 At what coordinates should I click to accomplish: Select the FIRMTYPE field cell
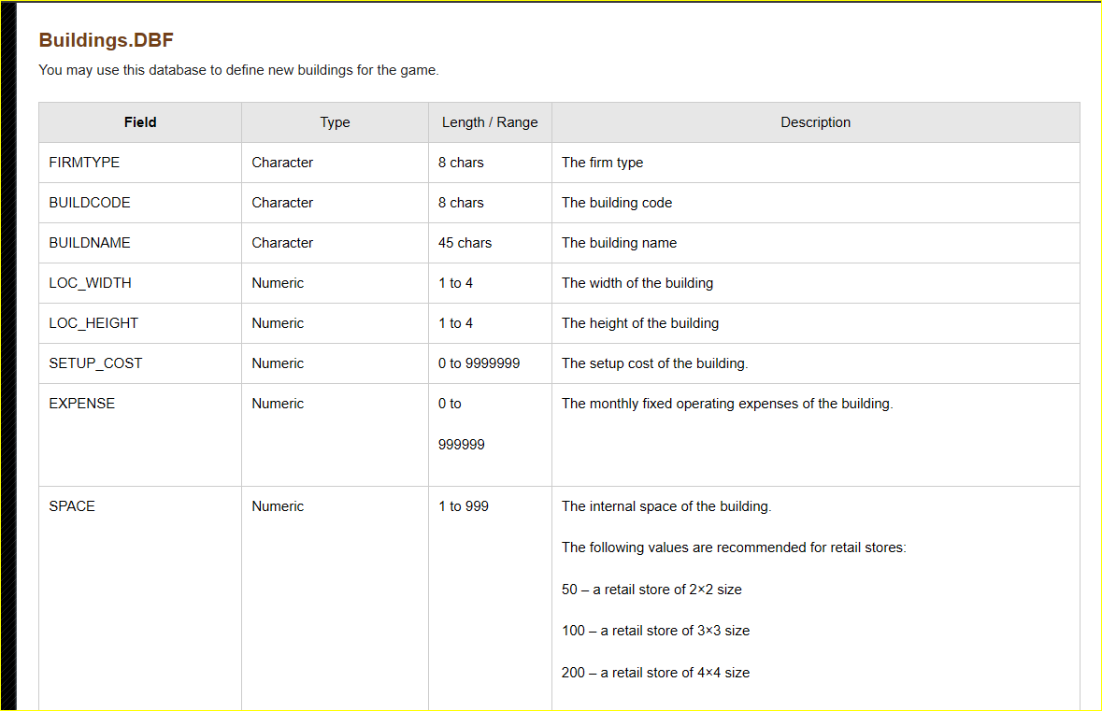[x=140, y=163]
